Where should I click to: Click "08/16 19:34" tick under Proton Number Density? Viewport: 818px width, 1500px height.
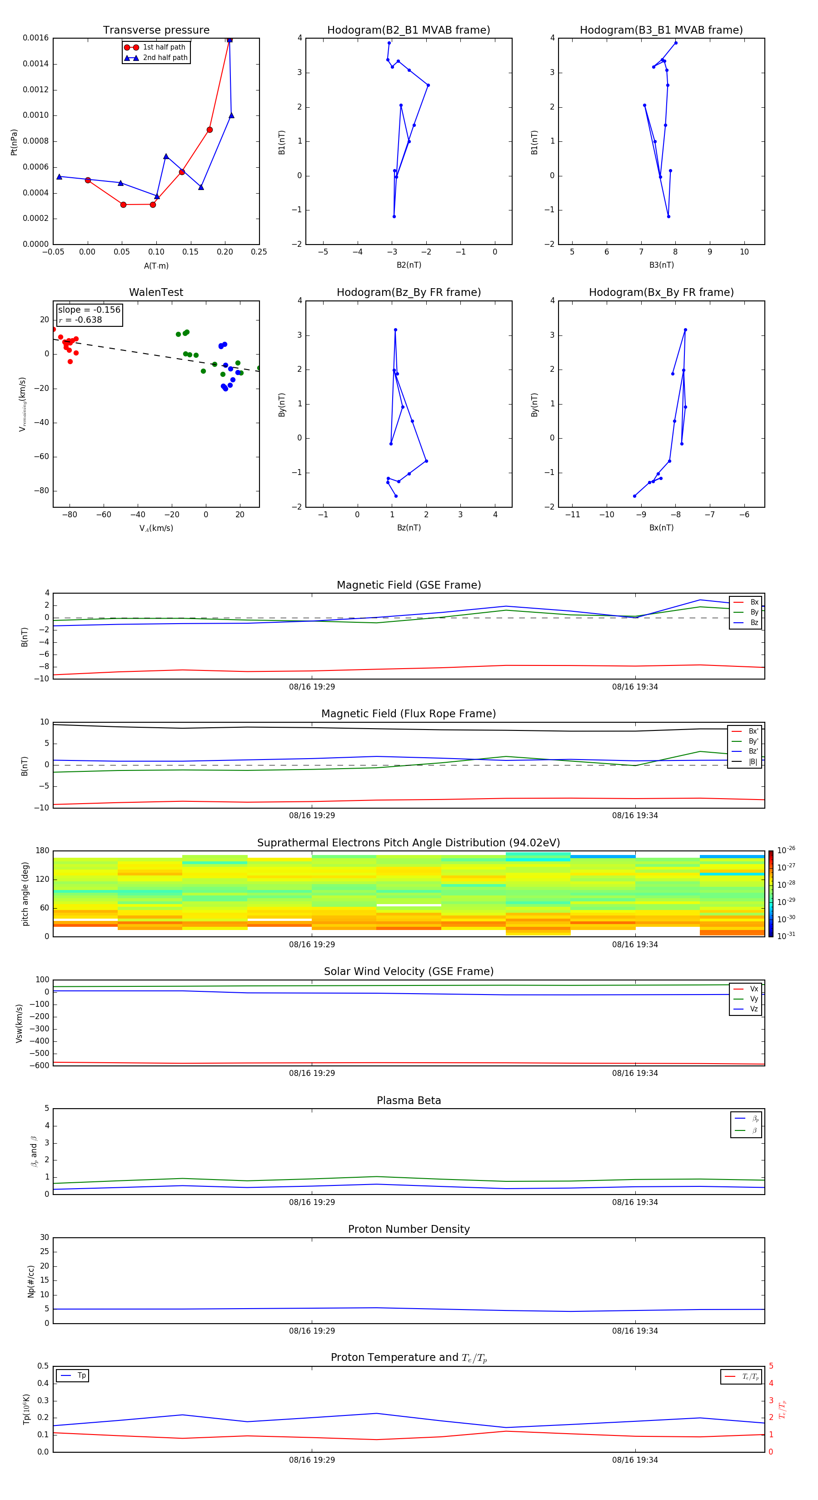634,1331
